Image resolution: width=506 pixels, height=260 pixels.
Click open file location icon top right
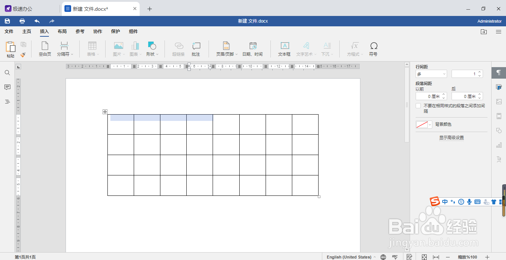tap(484, 32)
